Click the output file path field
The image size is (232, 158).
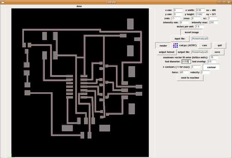pyautogui.click(x=200, y=52)
